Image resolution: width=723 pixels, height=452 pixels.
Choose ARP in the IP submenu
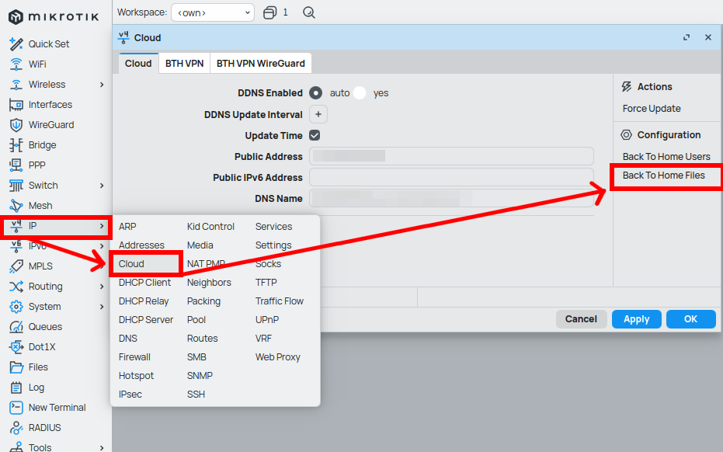pyautogui.click(x=127, y=227)
